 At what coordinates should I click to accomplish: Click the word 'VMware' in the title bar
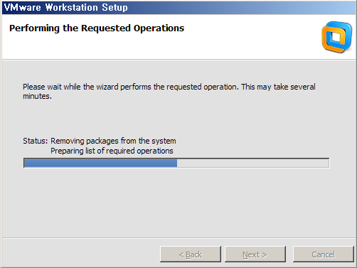tap(23, 7)
